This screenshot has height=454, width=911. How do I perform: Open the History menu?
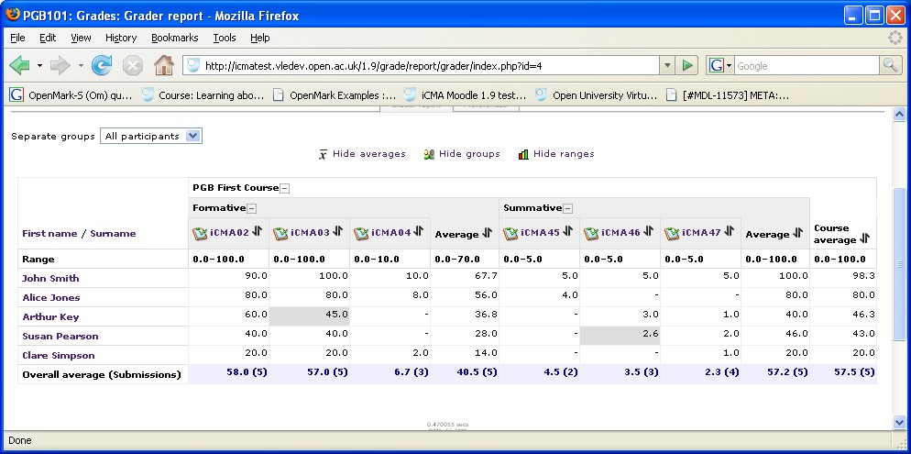click(121, 38)
